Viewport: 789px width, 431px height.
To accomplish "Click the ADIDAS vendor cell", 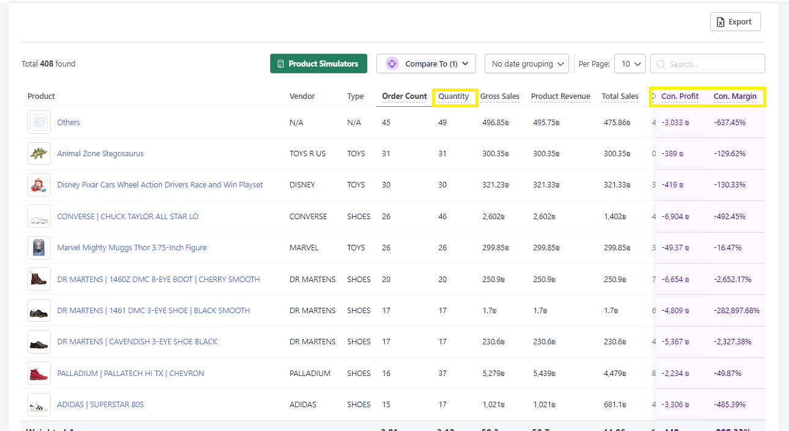I will coord(302,404).
